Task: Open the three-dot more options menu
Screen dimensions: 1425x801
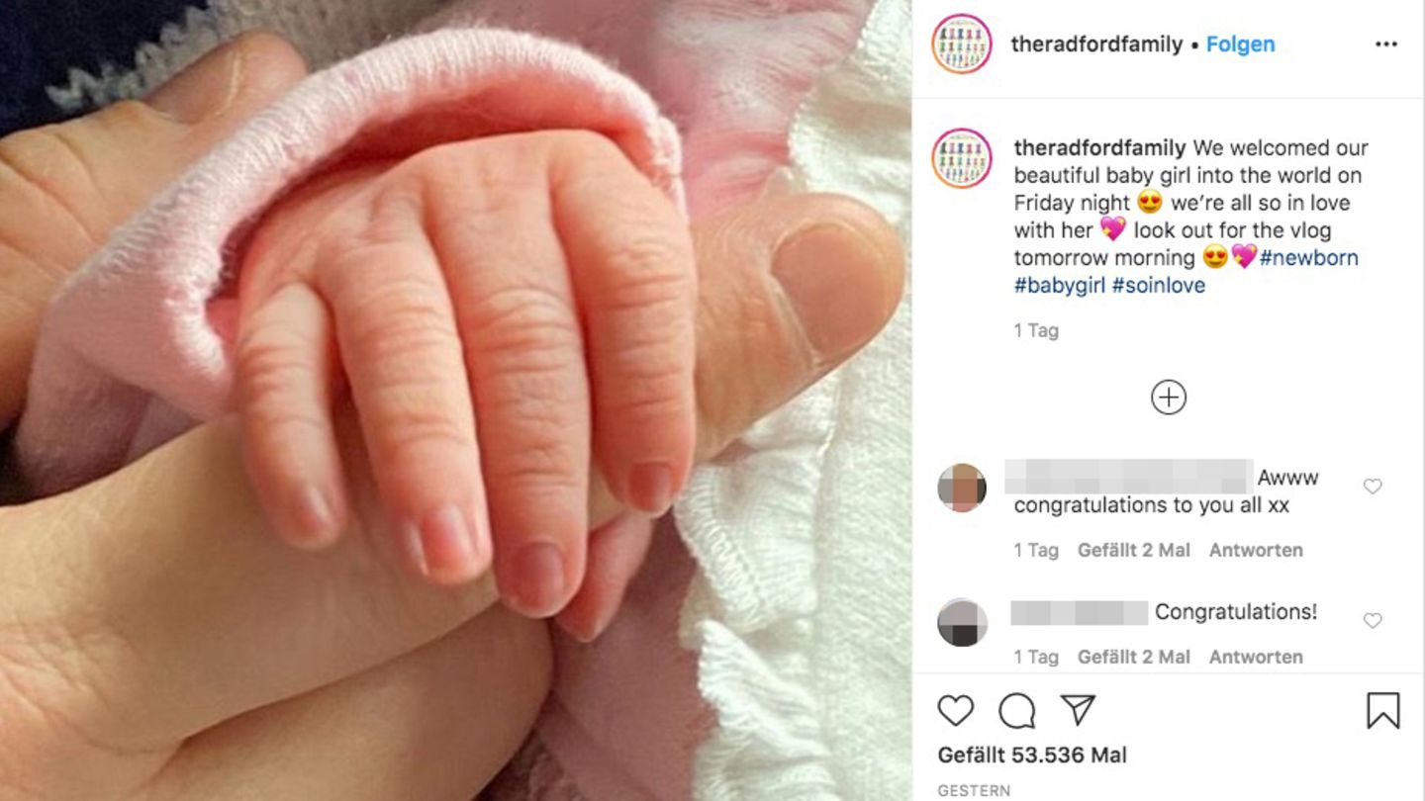Action: (x=1386, y=44)
